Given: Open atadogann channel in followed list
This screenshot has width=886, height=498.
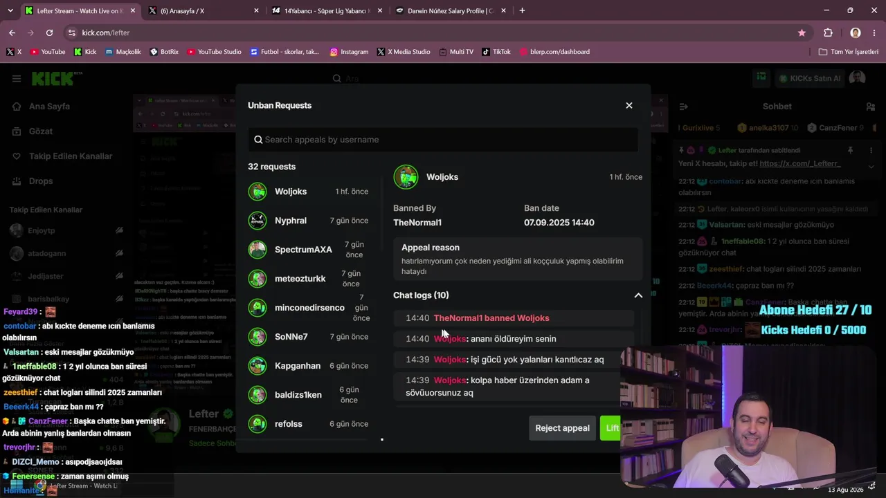Looking at the screenshot, I should [66, 253].
